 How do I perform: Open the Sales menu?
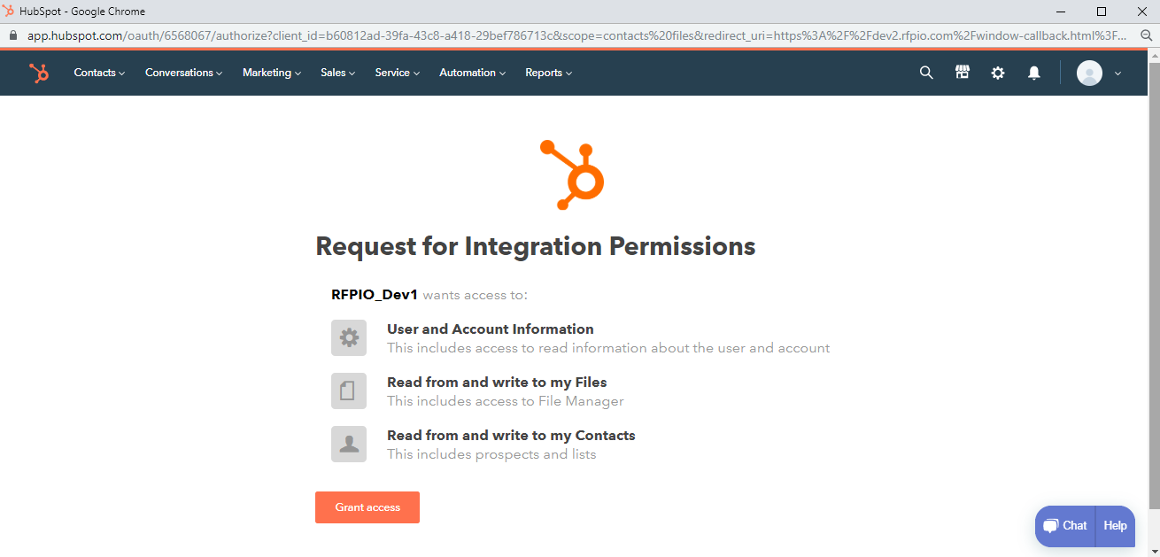click(x=337, y=73)
